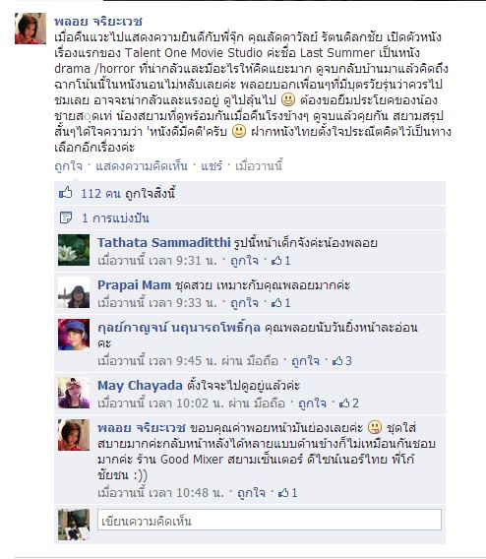Click the 2-likes thumb icon on May Chayada comment
486x559 pixels.
[x=344, y=404]
